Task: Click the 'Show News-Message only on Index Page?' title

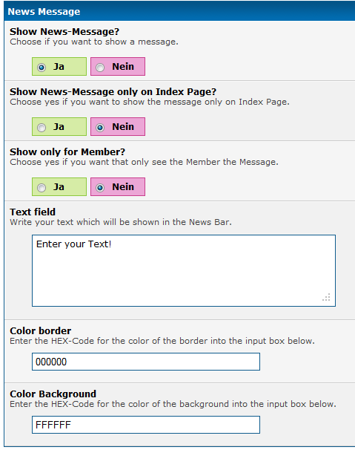Action: tap(113, 92)
